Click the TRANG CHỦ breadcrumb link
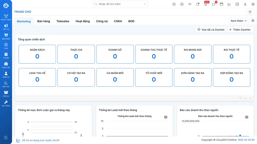257x144 pixels. click(23, 12)
